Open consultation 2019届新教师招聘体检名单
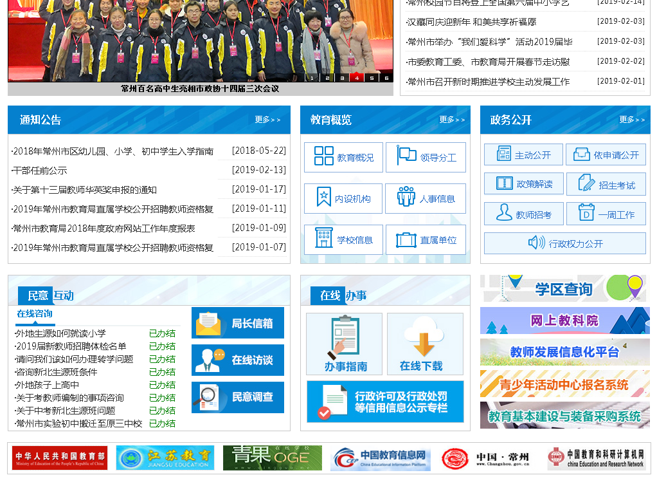 pyautogui.click(x=70, y=346)
